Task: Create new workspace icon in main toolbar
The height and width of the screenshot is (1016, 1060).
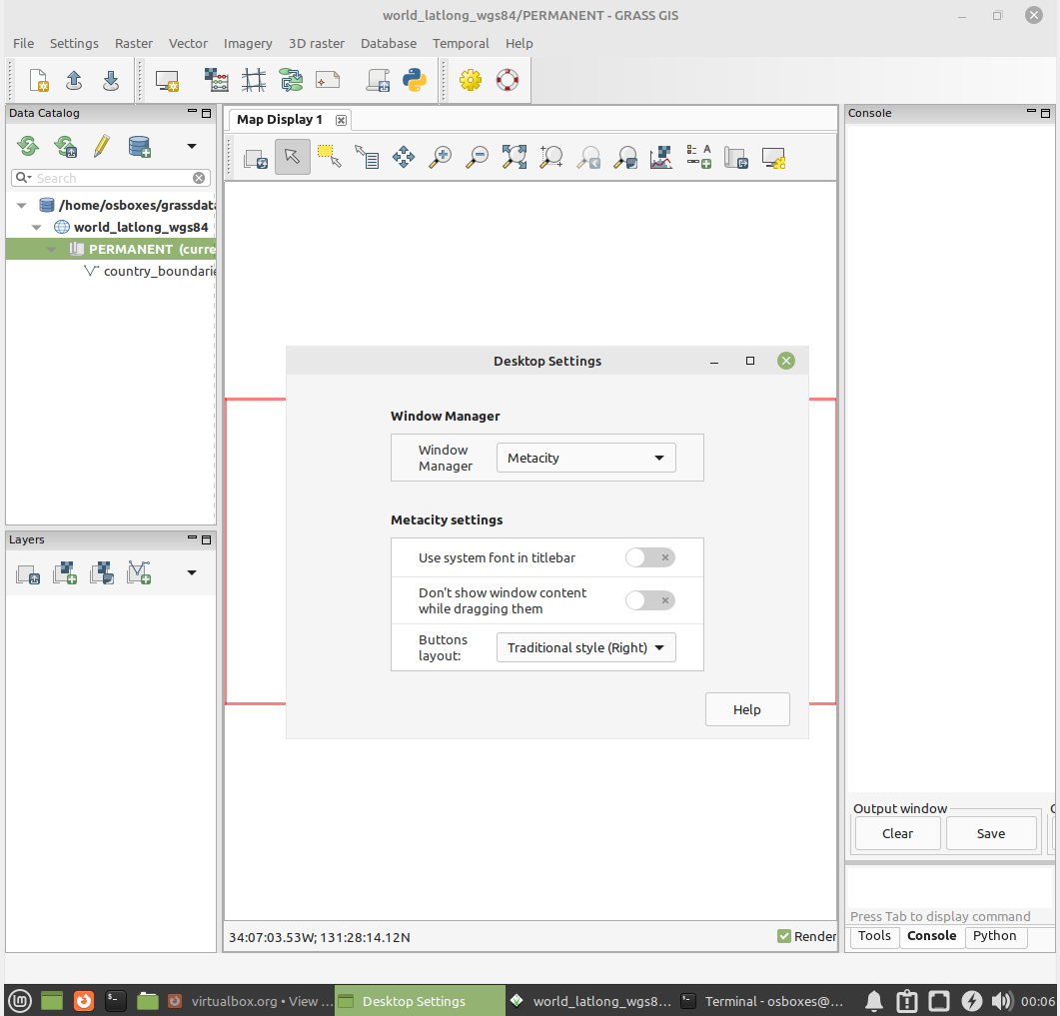Action: (39, 81)
